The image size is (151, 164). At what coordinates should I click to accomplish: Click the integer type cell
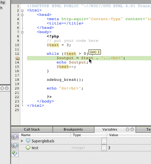pyautogui.click(x=78, y=148)
